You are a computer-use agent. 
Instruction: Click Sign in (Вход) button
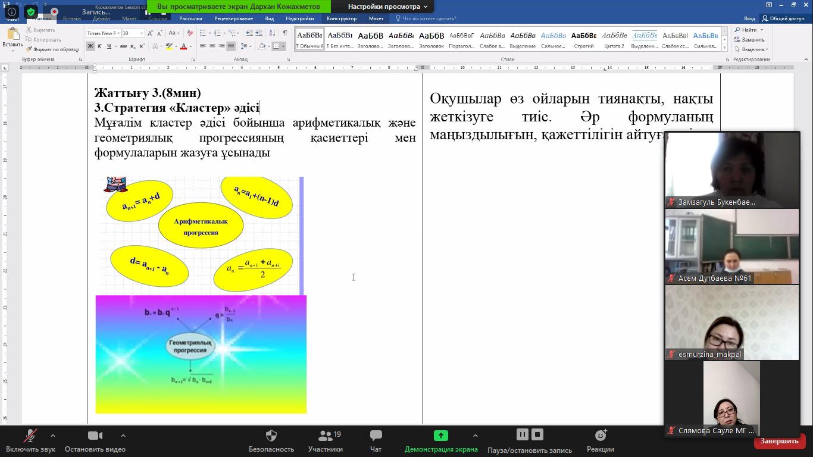pyautogui.click(x=749, y=18)
